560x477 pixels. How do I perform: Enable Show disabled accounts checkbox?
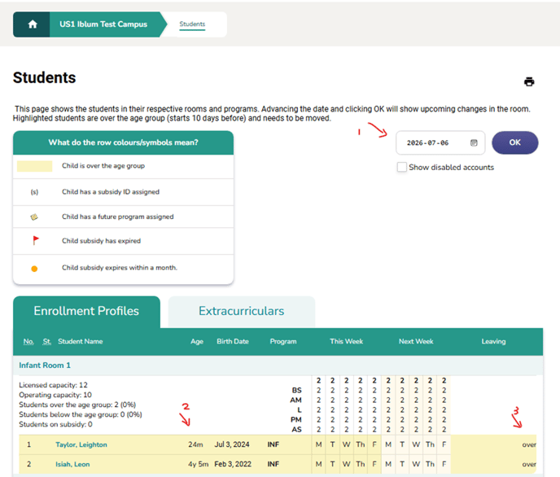pyautogui.click(x=402, y=168)
